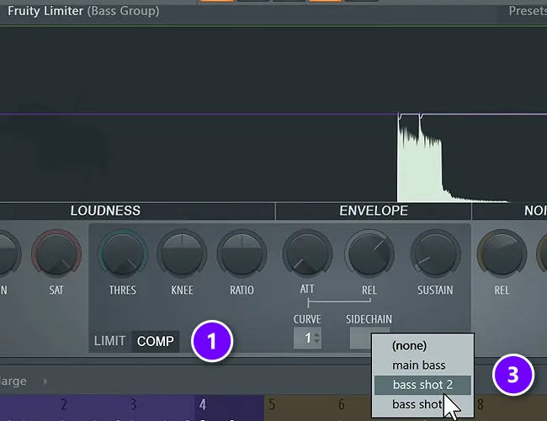Click bar 5 on the timeline
Screen dimensions: 547x421
[272, 405]
